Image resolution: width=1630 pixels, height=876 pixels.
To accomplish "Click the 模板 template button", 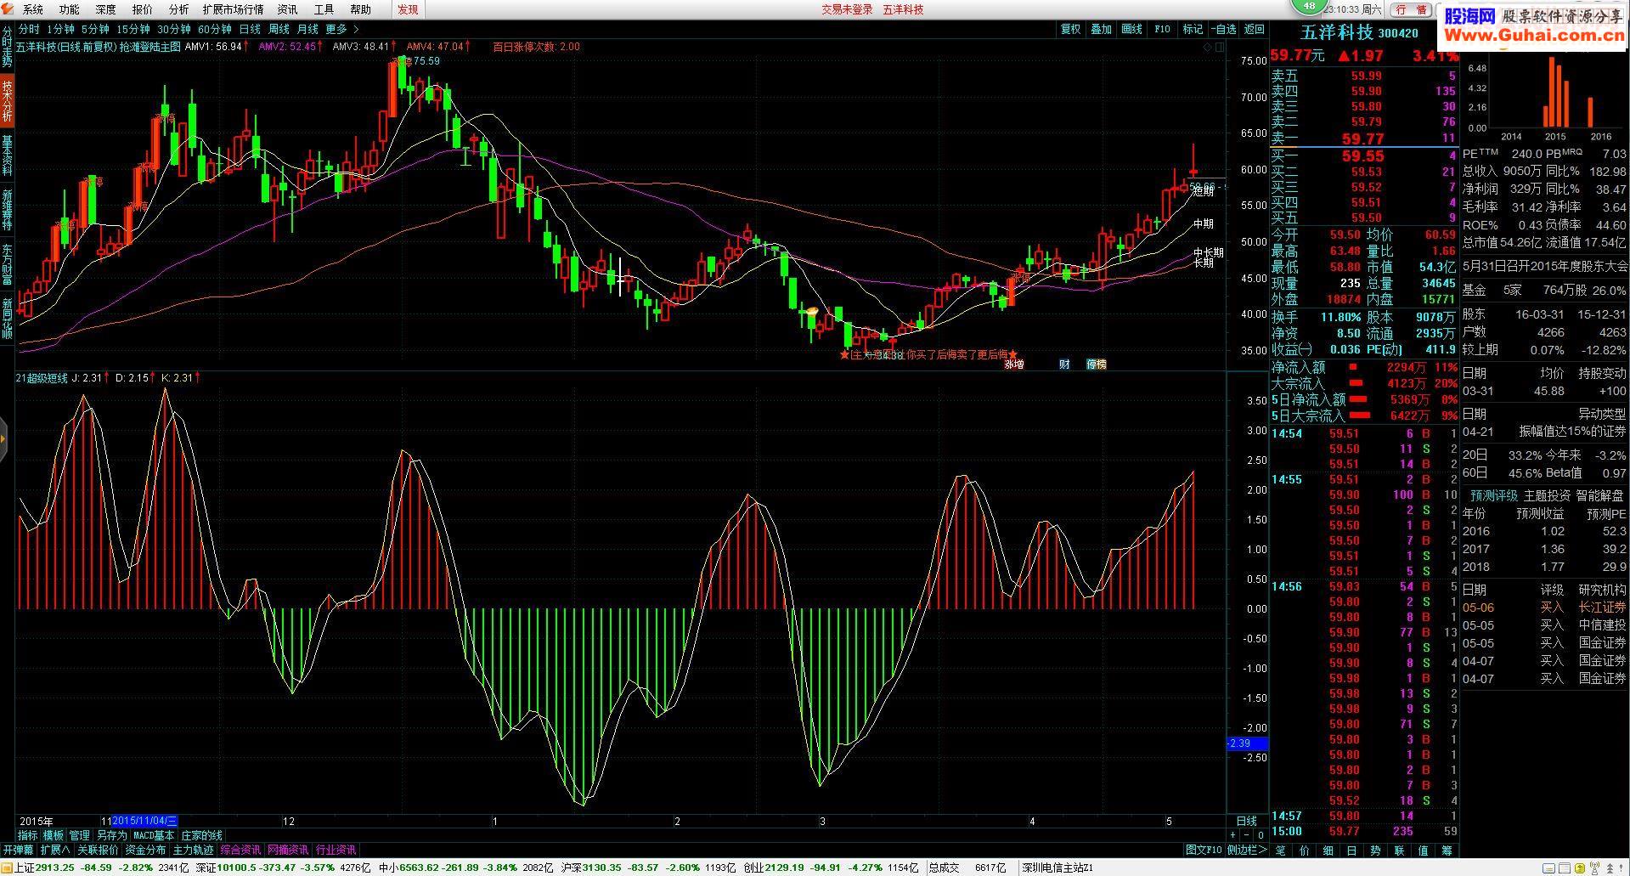I will coord(53,836).
